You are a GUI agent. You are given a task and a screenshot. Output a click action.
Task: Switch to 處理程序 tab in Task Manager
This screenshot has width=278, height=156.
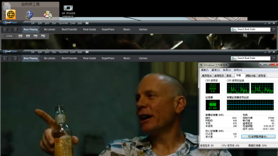pyautogui.click(x=219, y=76)
